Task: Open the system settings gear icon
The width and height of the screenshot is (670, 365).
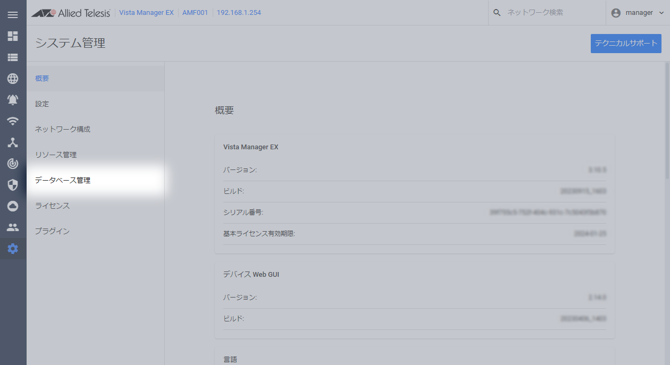Action: coord(13,249)
